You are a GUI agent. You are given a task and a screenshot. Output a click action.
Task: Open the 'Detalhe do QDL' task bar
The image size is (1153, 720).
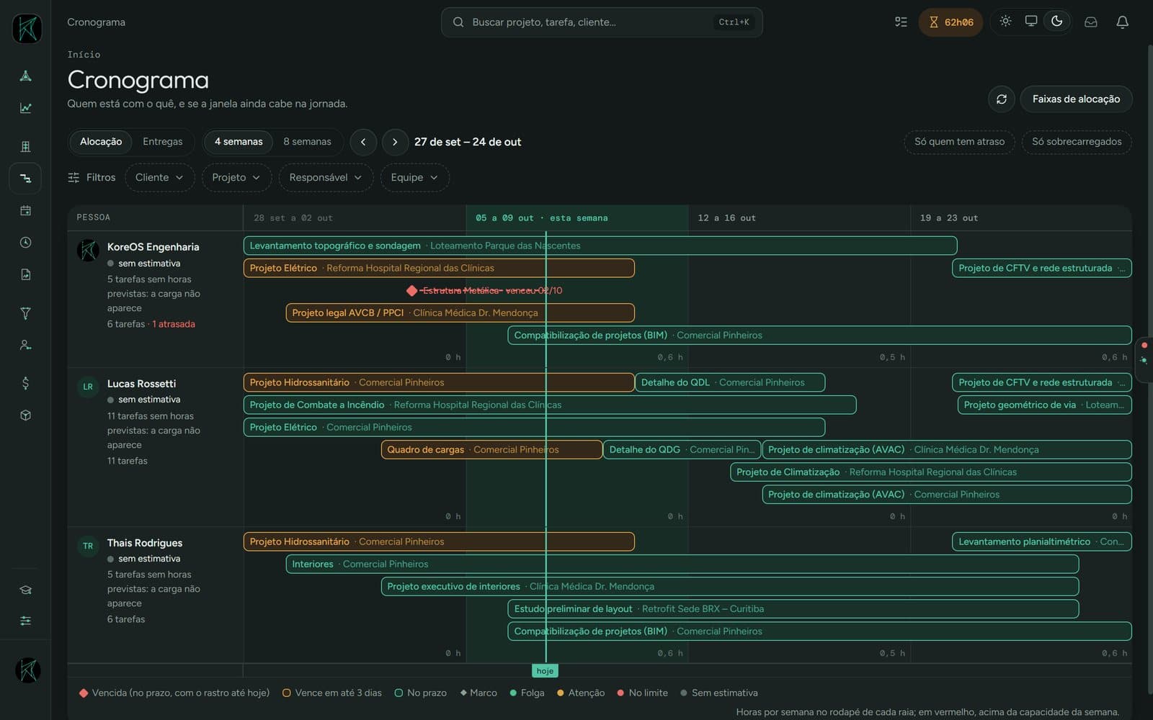pyautogui.click(x=730, y=383)
